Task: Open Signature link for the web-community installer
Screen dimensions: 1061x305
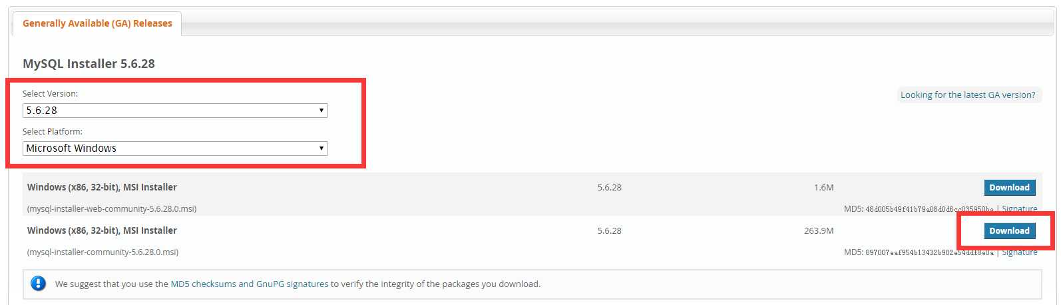Action: (x=1020, y=208)
